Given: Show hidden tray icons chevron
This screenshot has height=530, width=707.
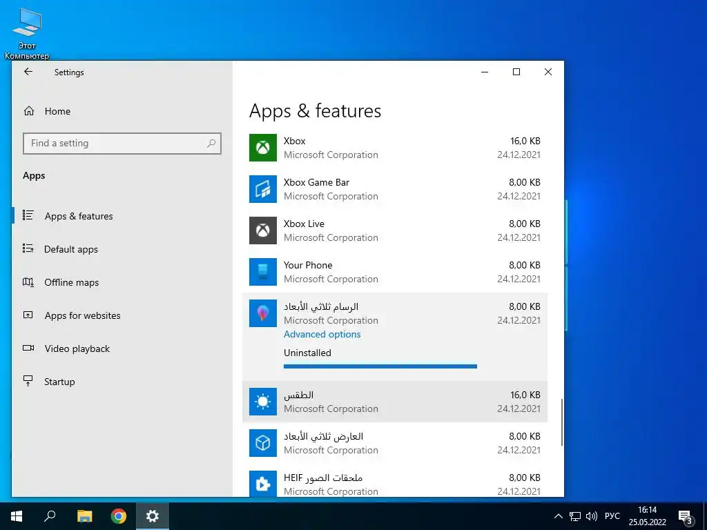Looking at the screenshot, I should pyautogui.click(x=558, y=516).
